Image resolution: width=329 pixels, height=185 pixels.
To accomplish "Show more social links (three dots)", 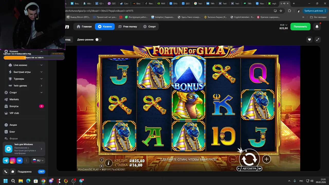I will pyautogui.click(x=26, y=161).
